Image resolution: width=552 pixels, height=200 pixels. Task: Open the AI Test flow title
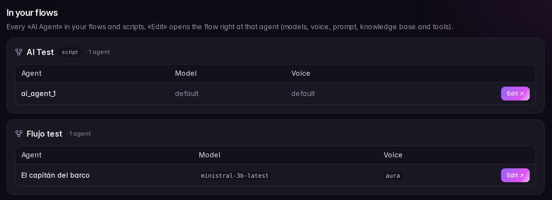(40, 52)
